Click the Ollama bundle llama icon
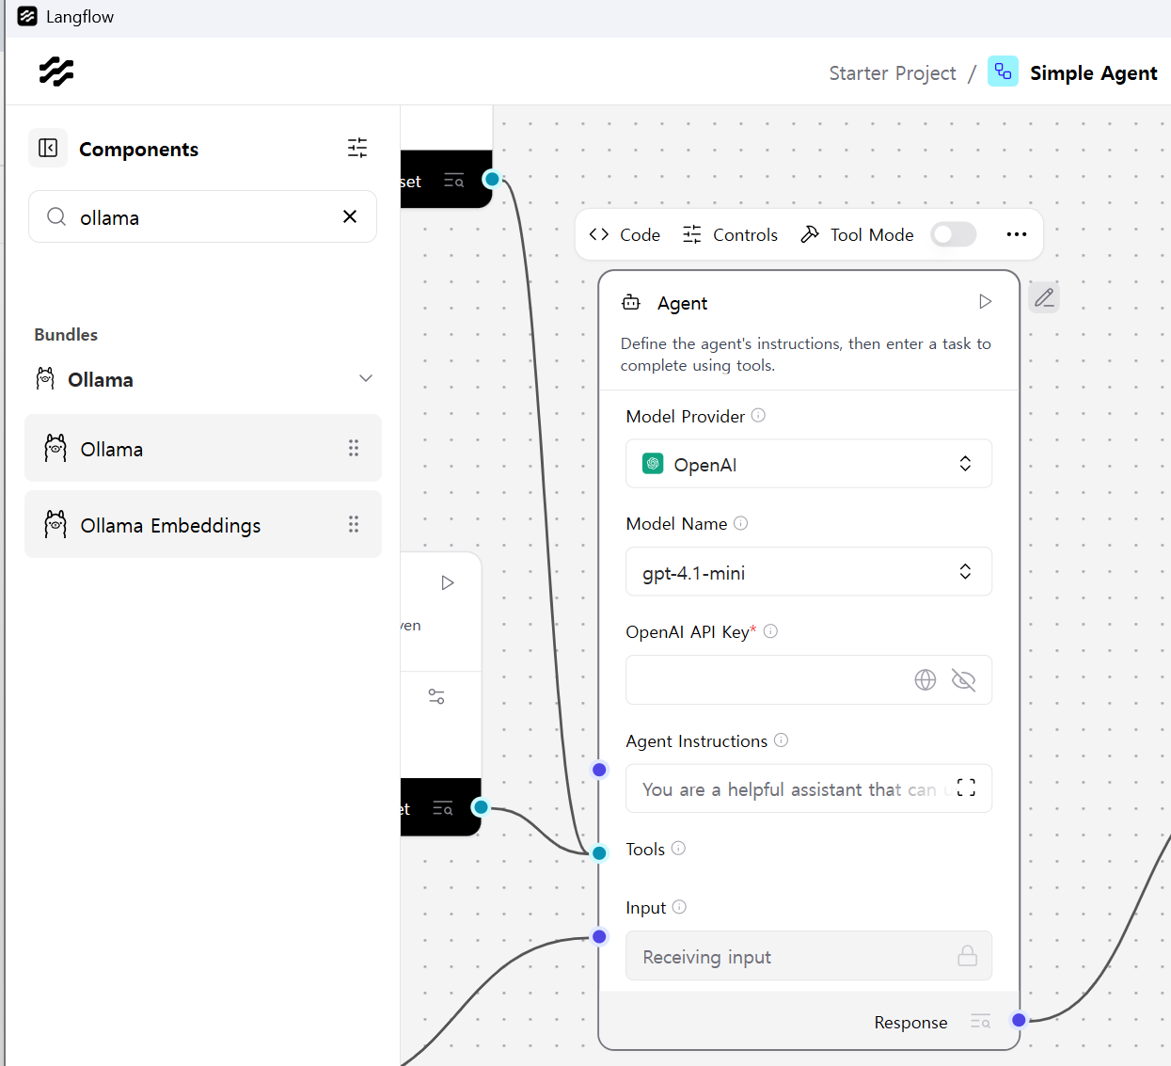 tap(45, 379)
